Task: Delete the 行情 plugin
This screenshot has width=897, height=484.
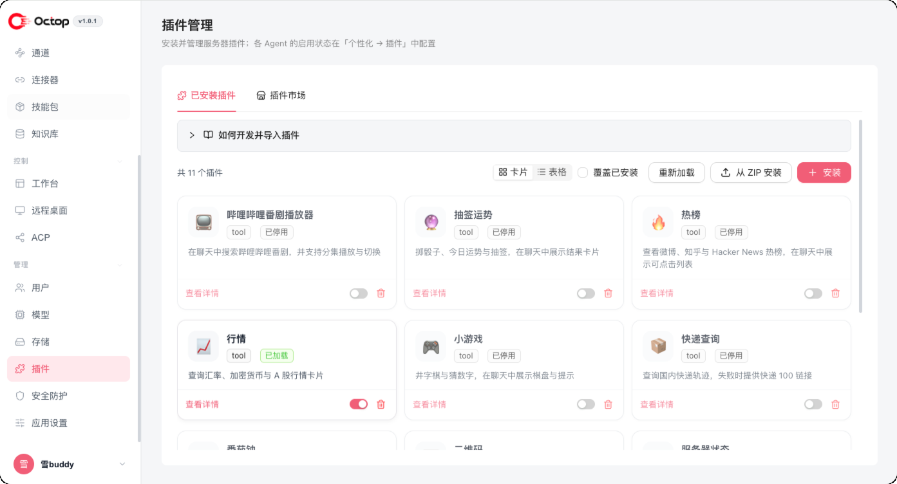Action: click(381, 404)
